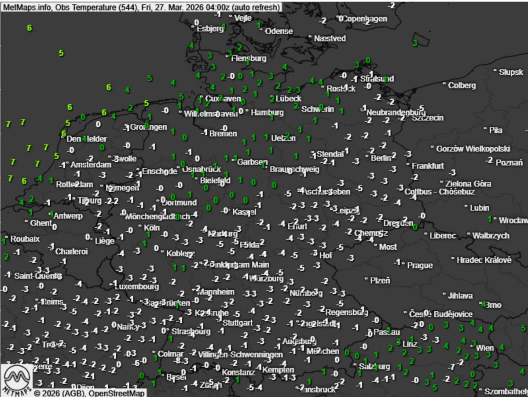Select the Szombathely city marker

click(481, 390)
